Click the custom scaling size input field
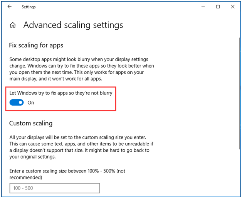 [55, 188]
